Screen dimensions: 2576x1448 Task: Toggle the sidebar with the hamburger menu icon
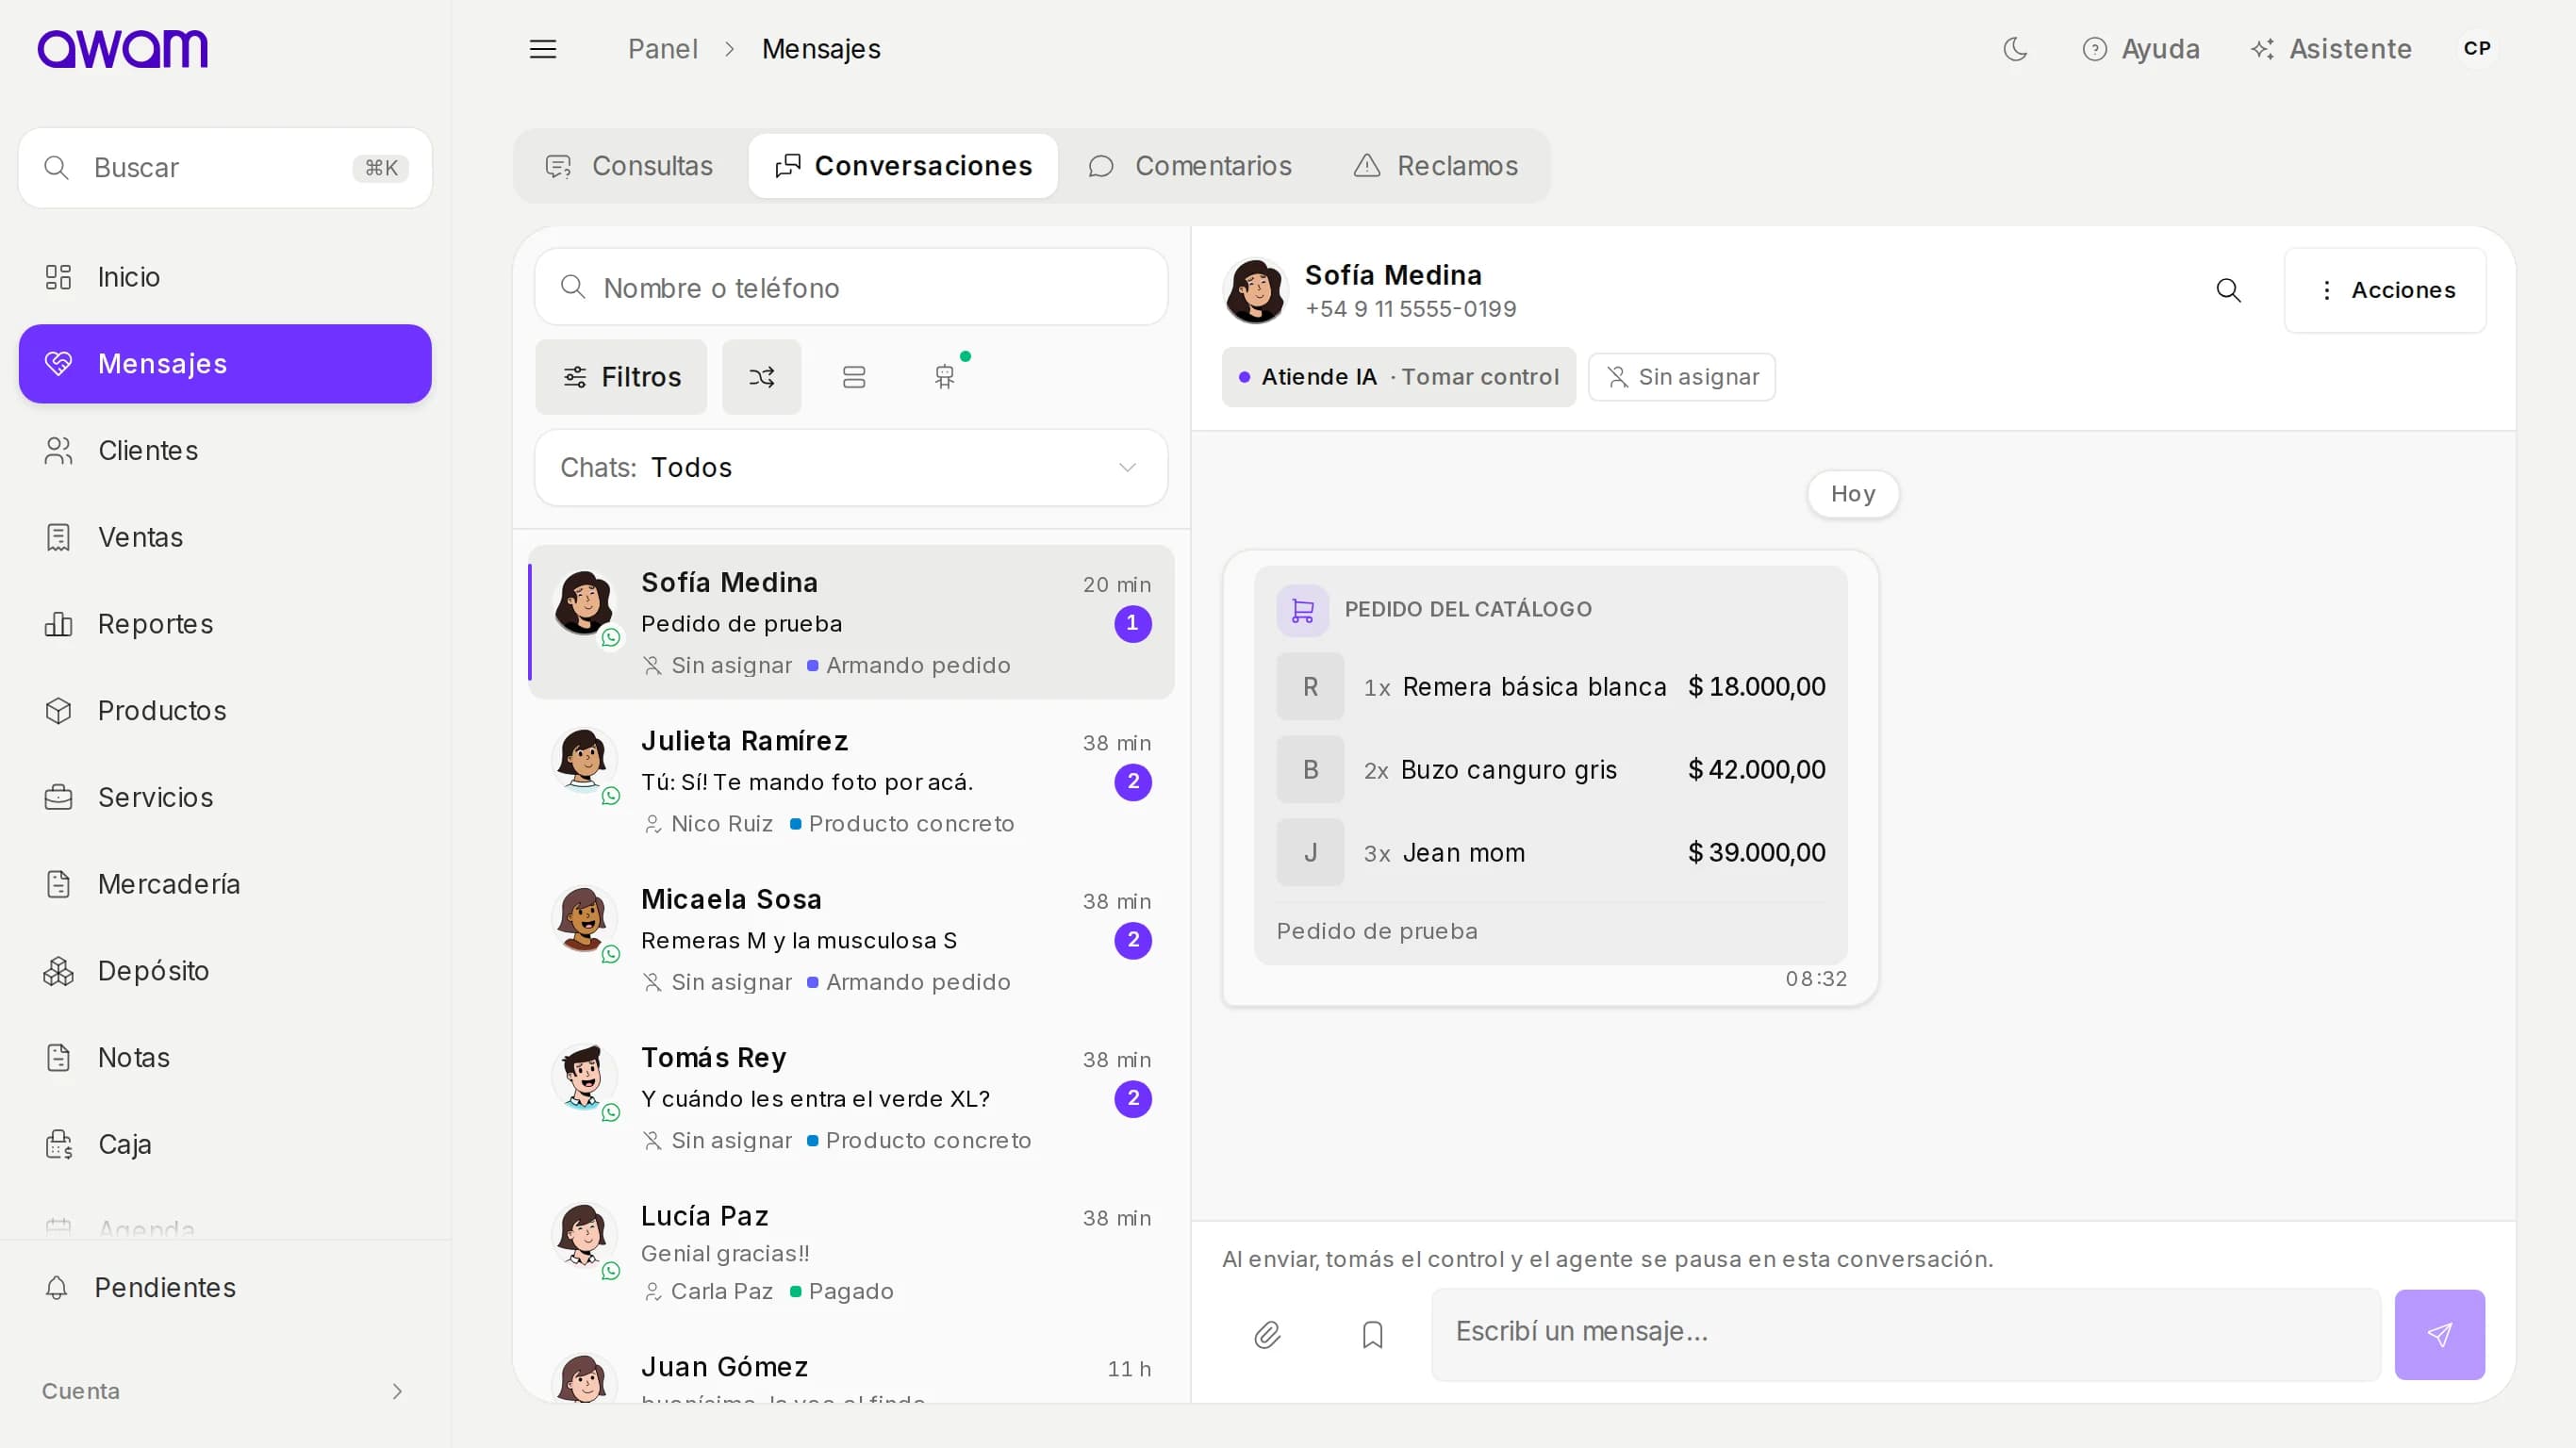(542, 49)
